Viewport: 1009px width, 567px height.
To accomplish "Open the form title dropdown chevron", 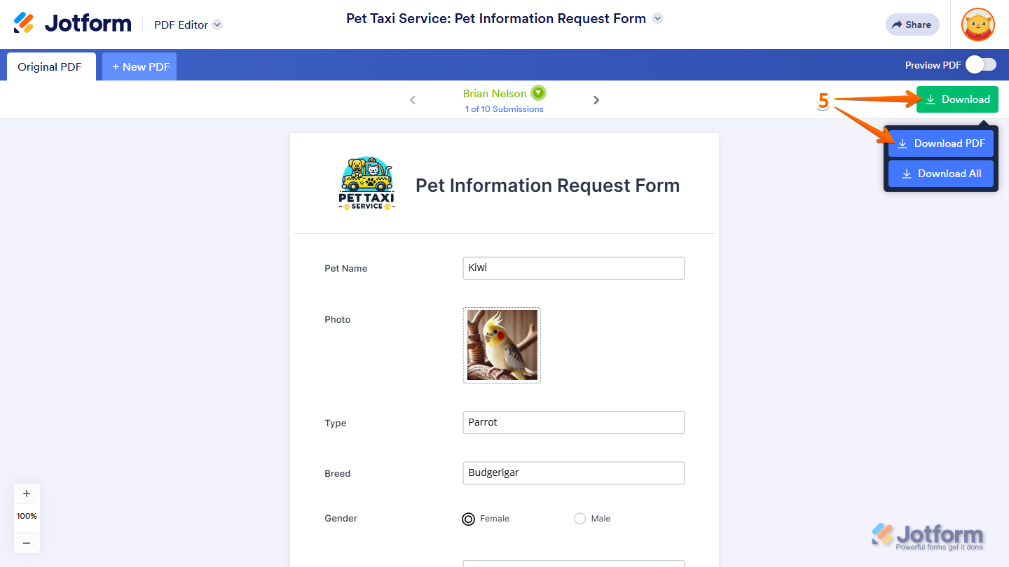I will point(657,19).
